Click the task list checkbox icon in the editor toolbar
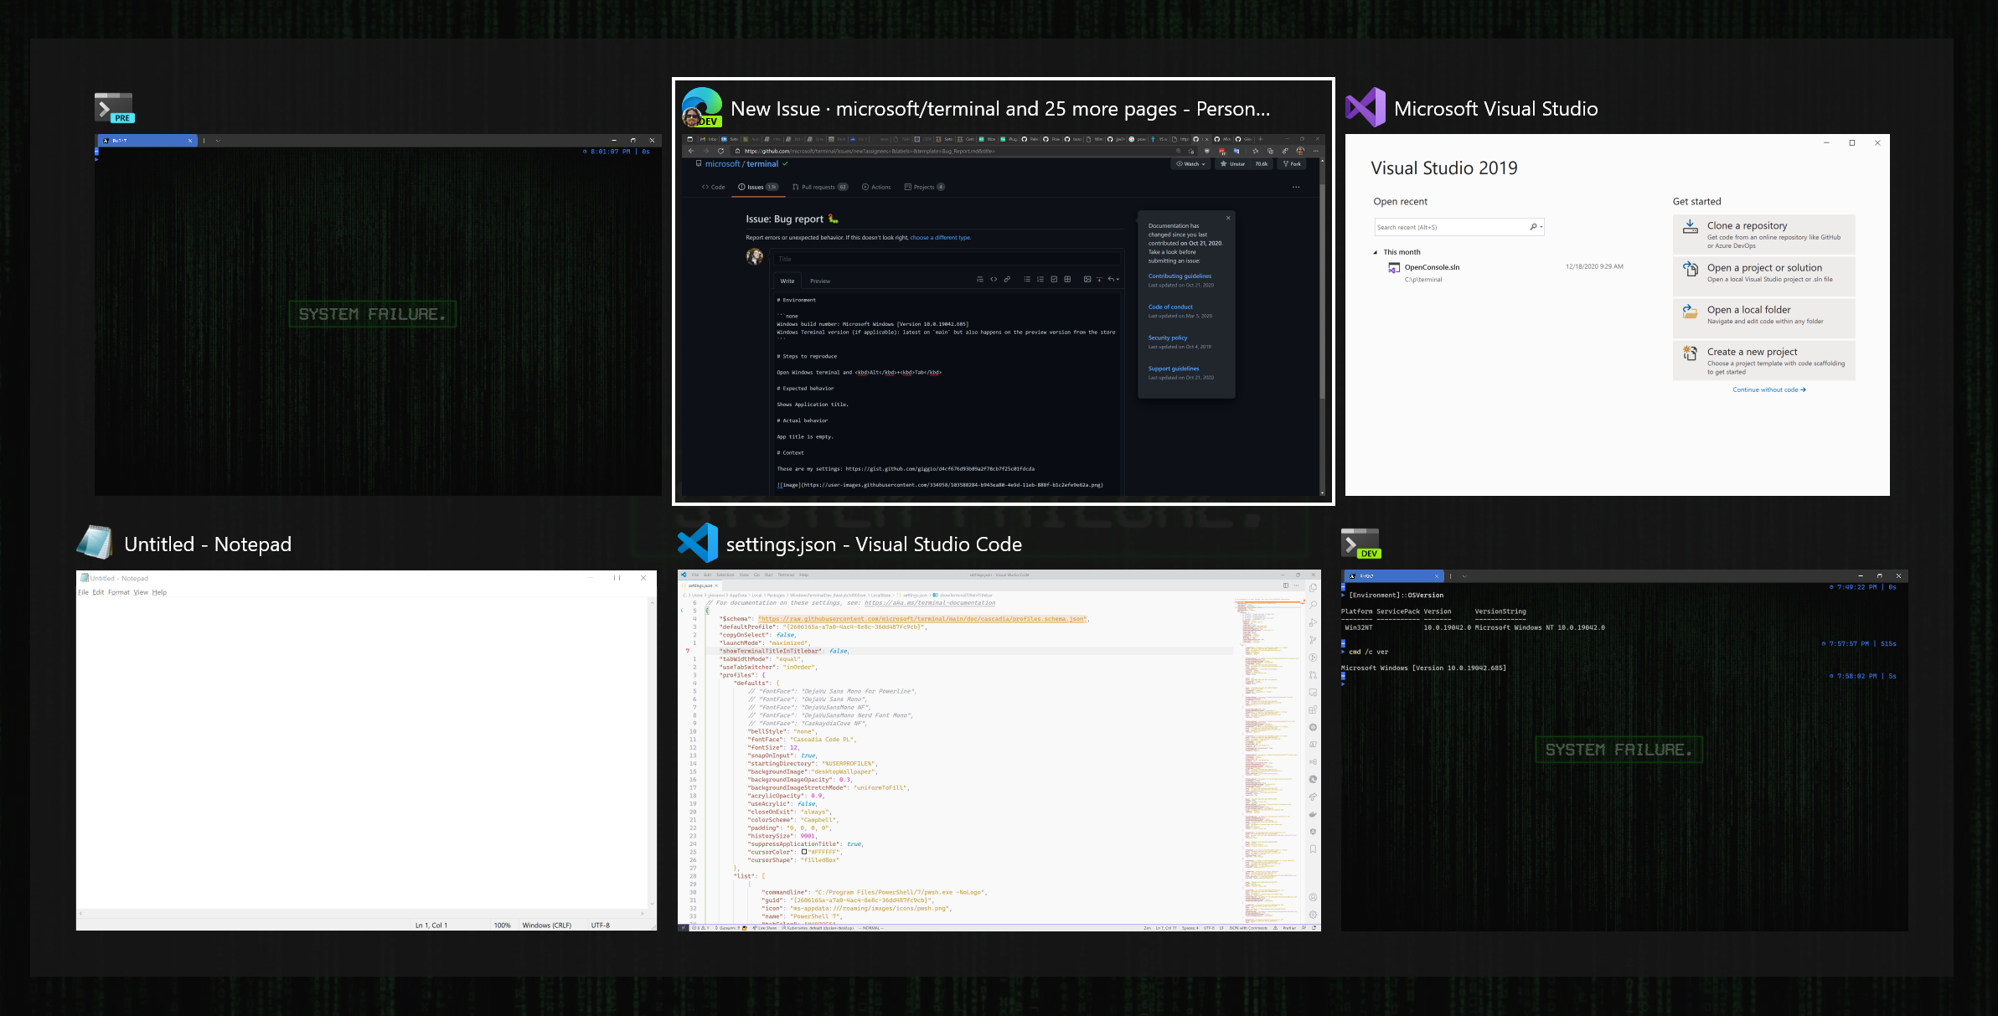The image size is (1998, 1016). (1054, 280)
